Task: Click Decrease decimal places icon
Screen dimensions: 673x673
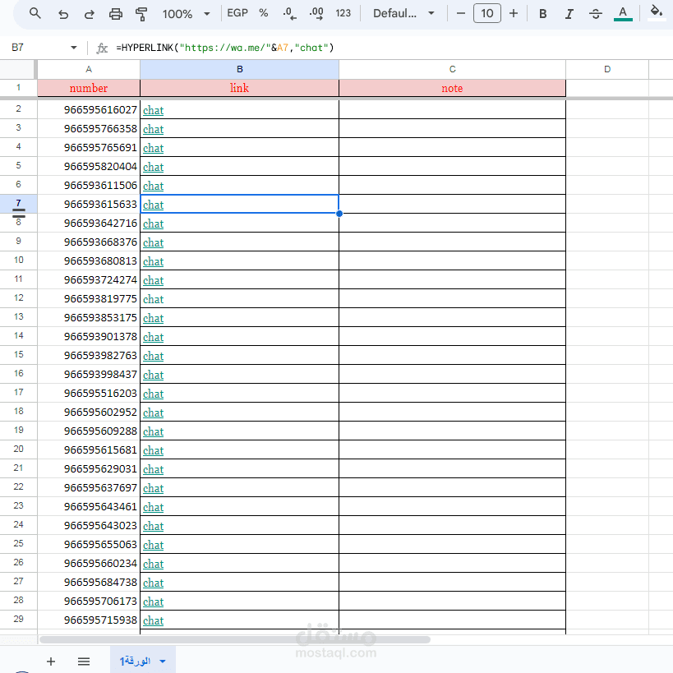Action: click(x=289, y=13)
